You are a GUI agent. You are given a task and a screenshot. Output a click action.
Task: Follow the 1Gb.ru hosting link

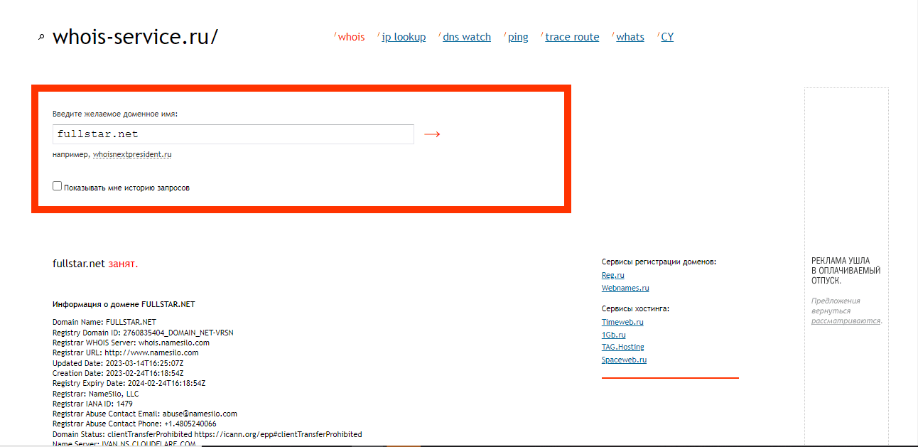613,335
